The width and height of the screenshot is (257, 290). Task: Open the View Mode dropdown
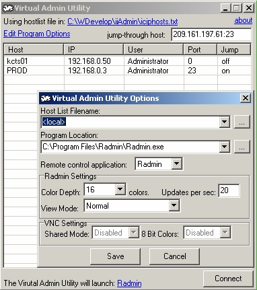tap(174, 205)
